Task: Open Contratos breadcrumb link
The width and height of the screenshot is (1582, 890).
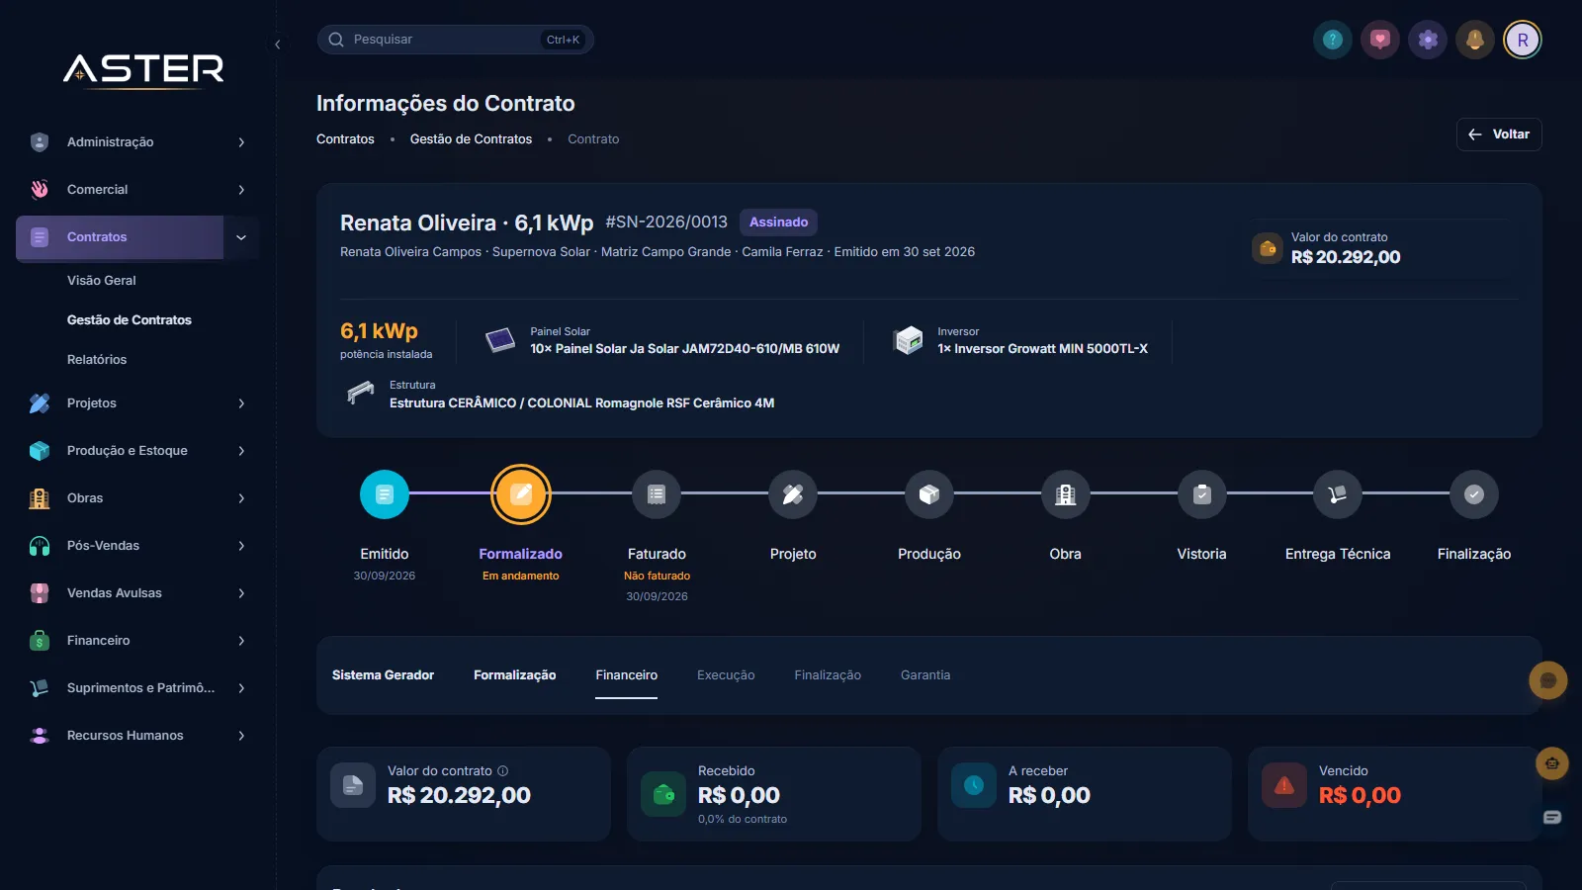Action: coord(345,139)
